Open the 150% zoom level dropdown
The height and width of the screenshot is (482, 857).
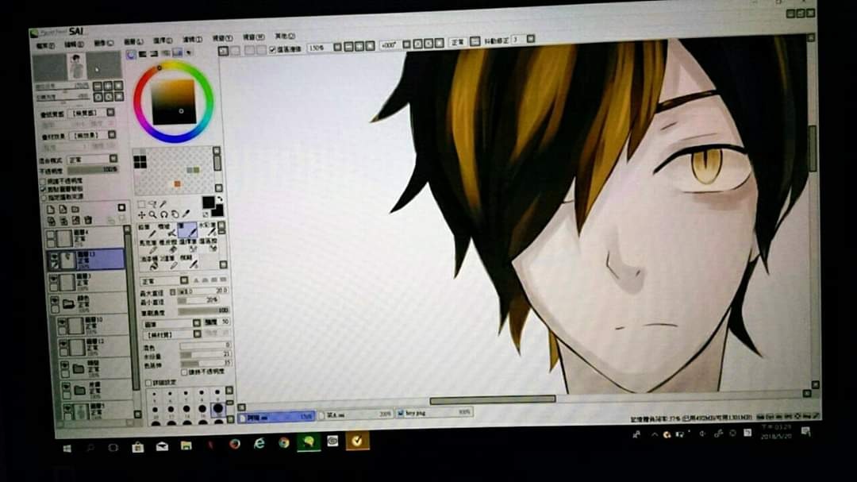tap(337, 47)
